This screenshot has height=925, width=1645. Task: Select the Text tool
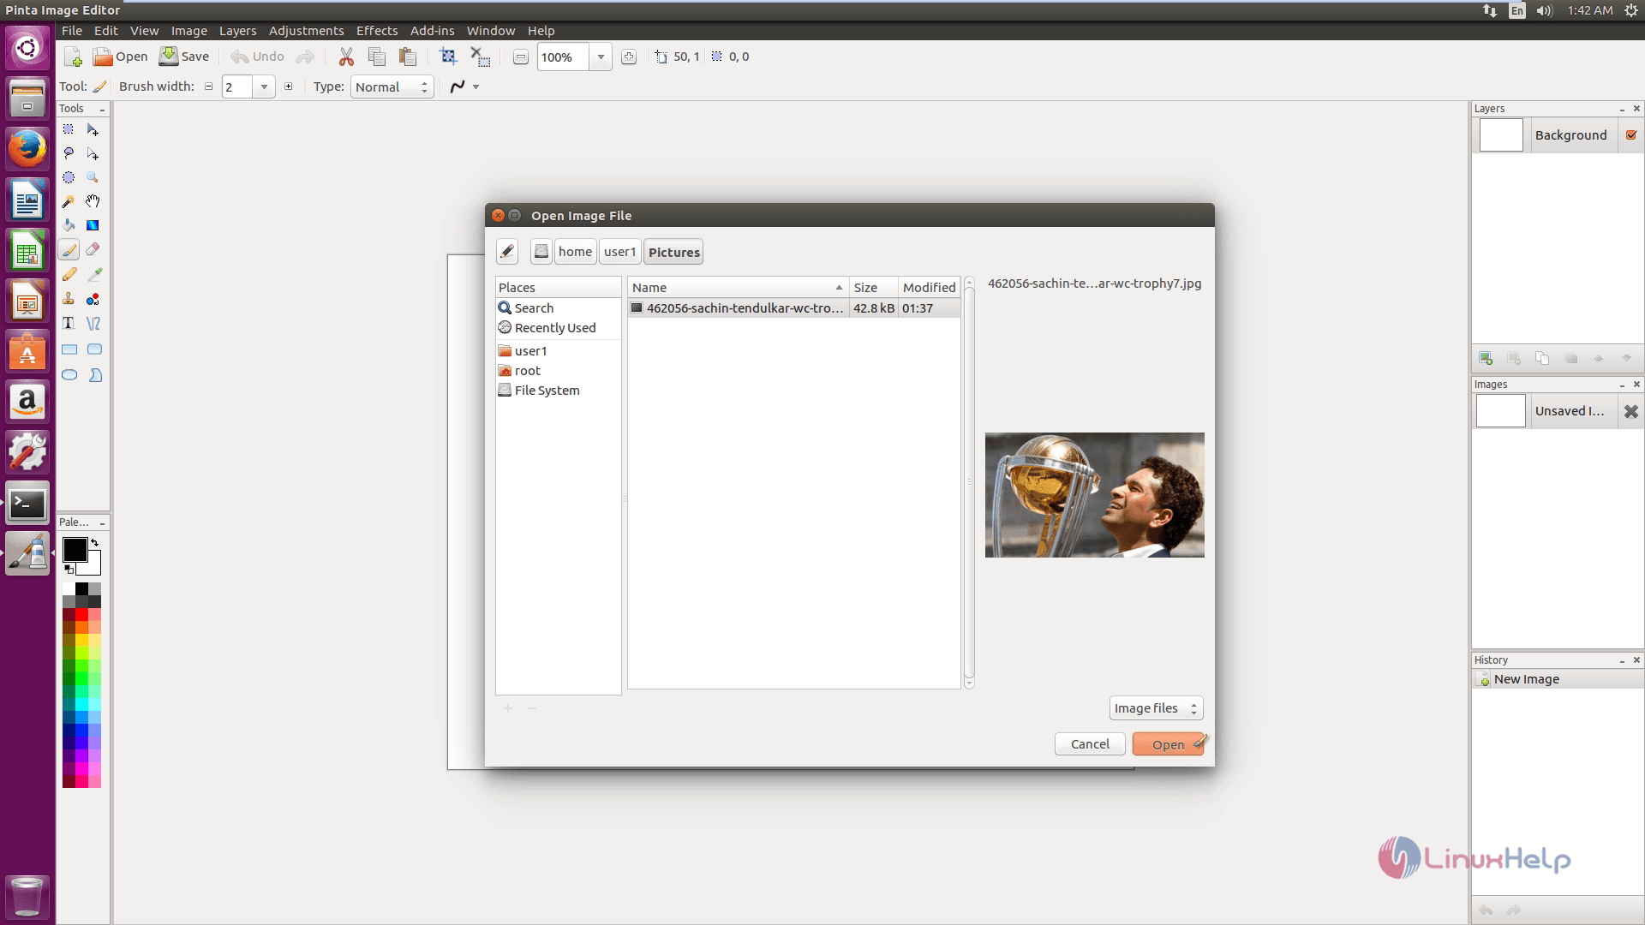[69, 323]
